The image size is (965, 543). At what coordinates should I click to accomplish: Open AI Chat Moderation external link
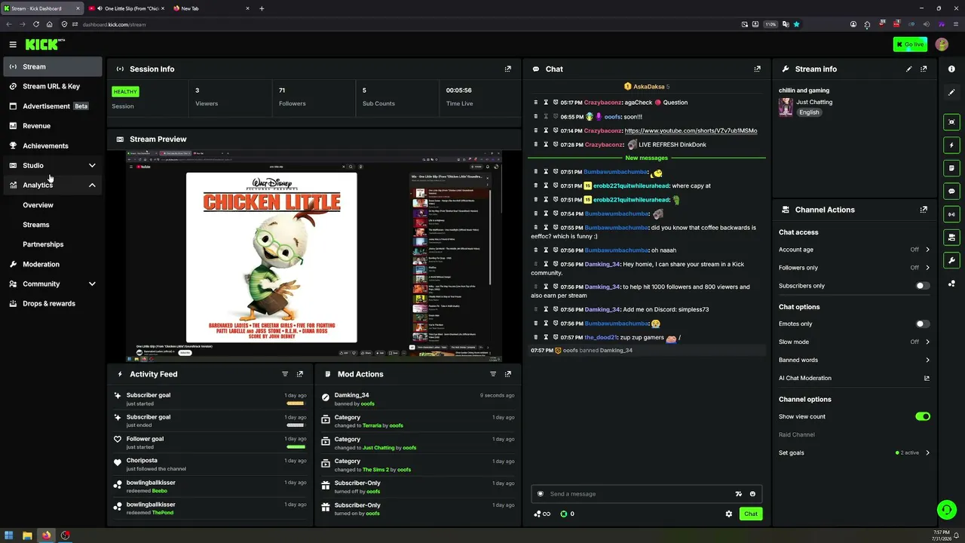pos(854,378)
